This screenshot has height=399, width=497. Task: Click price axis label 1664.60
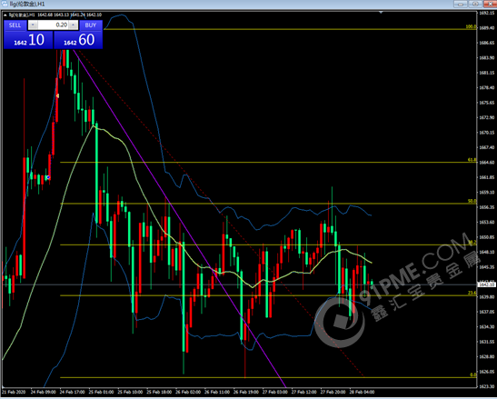pyautogui.click(x=487, y=162)
